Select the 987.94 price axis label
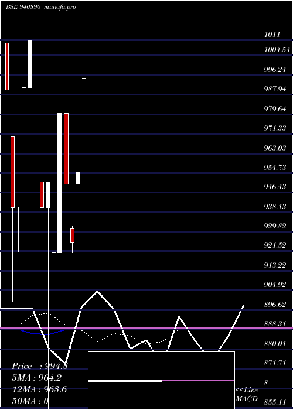The height and width of the screenshot is (410, 293). pyautogui.click(x=275, y=89)
